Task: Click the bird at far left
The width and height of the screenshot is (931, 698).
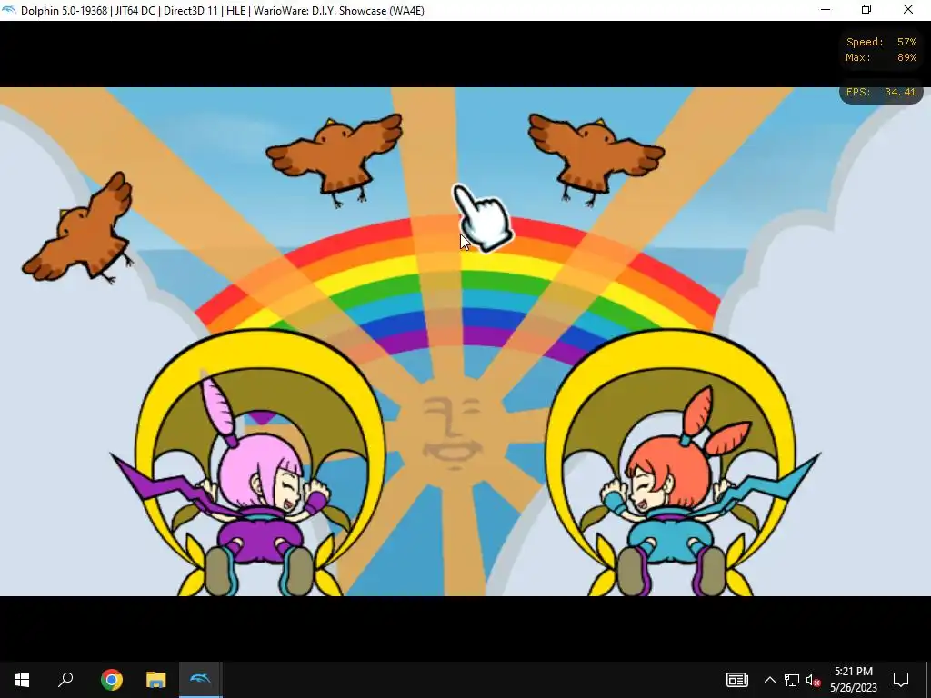Action: [x=78, y=230]
